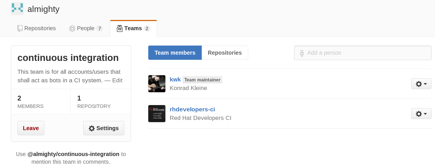This screenshot has height=166, width=435.
Task: Open team Settings
Action: (x=104, y=128)
